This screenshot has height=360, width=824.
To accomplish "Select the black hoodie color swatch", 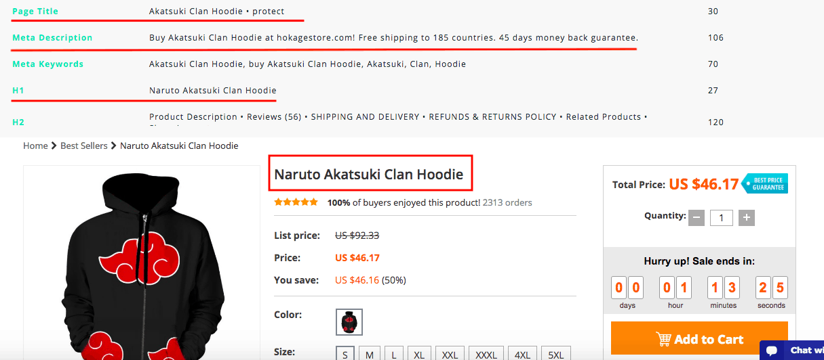I will [x=349, y=322].
